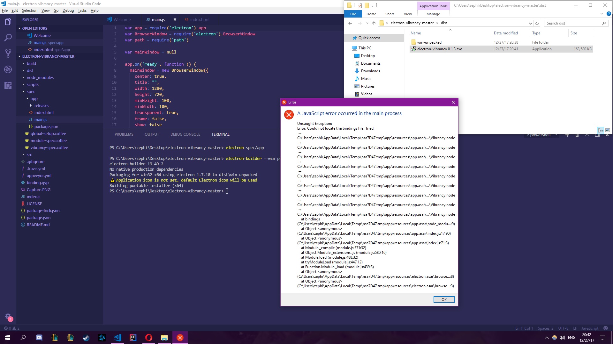Open the Opera browser taskbar icon

[149, 338]
